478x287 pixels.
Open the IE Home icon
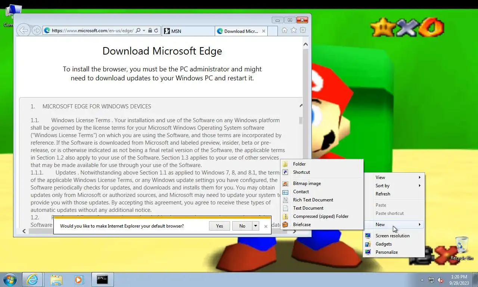pos(285,30)
